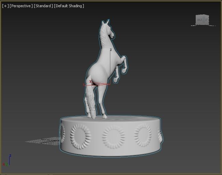Select the round pedestal base object

(x=111, y=136)
